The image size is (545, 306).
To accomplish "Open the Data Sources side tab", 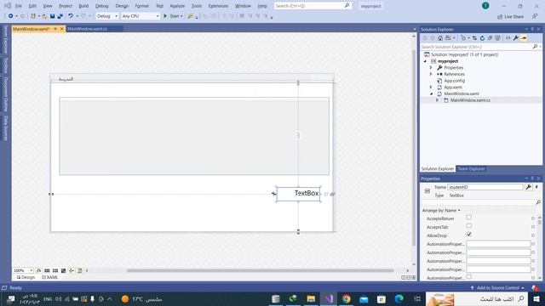I will pos(6,127).
